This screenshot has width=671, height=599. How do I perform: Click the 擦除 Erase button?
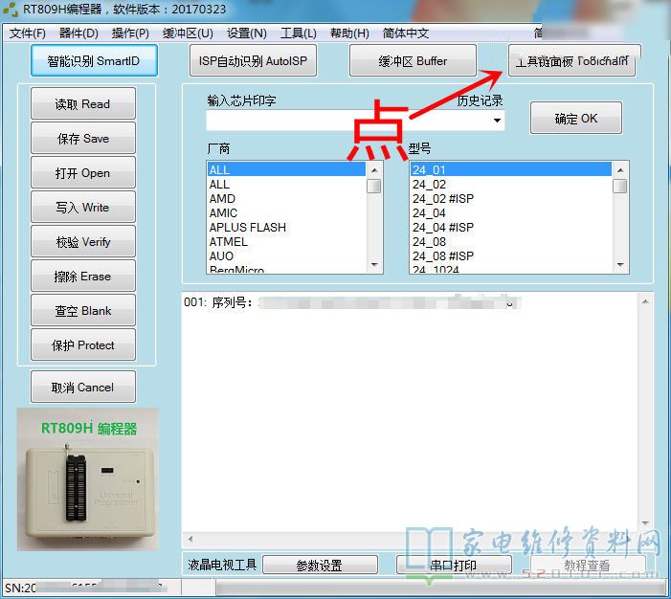coord(82,277)
